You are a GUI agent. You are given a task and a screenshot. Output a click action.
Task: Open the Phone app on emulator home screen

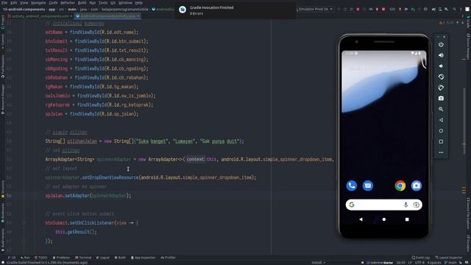(x=352, y=185)
